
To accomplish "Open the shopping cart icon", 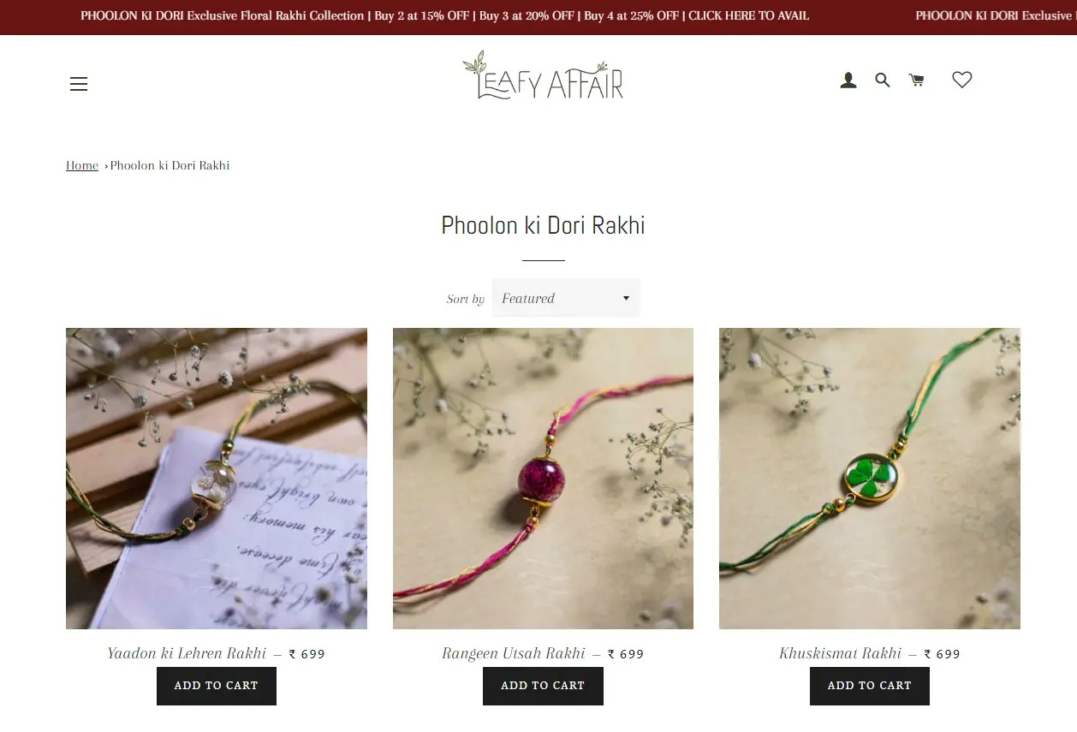I will [917, 80].
